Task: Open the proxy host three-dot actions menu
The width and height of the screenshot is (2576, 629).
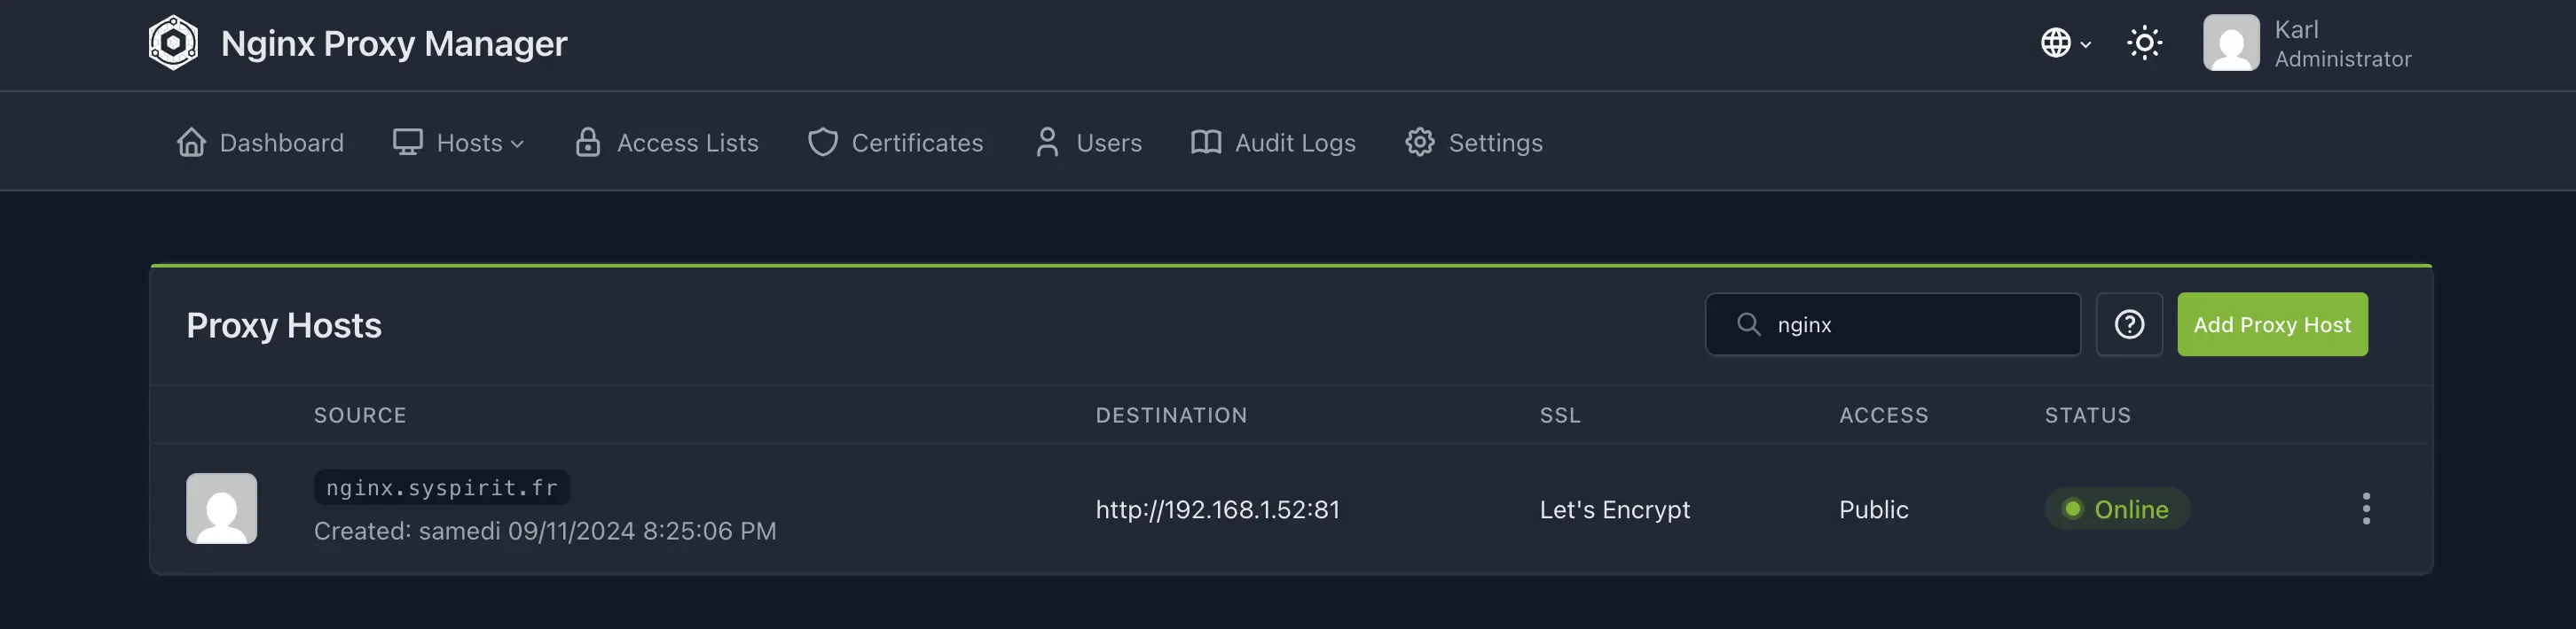Action: tap(2367, 509)
